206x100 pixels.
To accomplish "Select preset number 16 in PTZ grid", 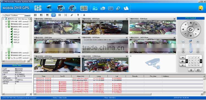I will [198, 65].
